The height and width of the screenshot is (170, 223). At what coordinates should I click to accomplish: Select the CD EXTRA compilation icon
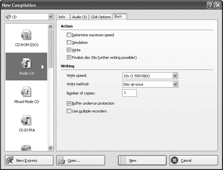tap(26, 121)
